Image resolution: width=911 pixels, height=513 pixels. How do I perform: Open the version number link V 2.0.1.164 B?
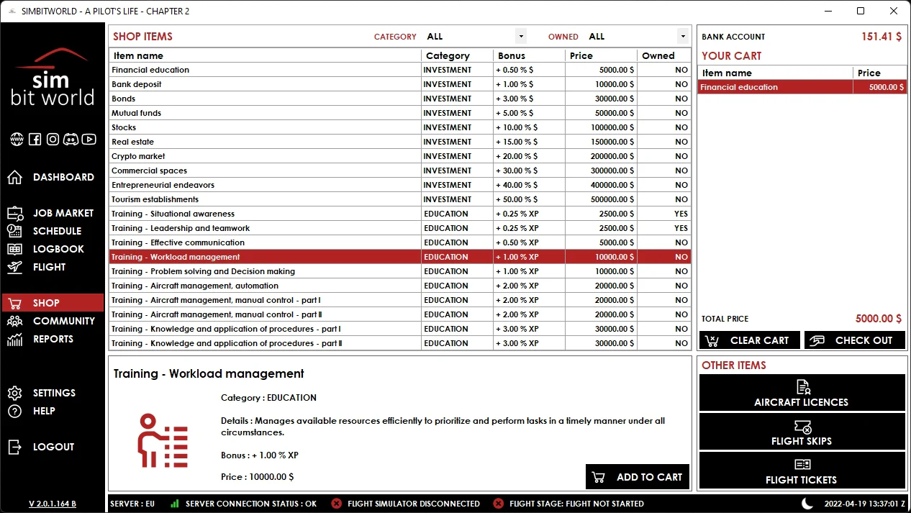[x=53, y=504]
